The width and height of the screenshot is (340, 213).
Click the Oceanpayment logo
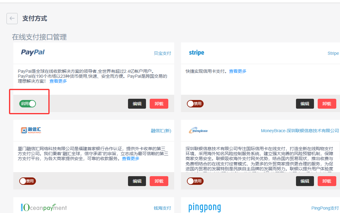pyautogui.click(x=44, y=207)
